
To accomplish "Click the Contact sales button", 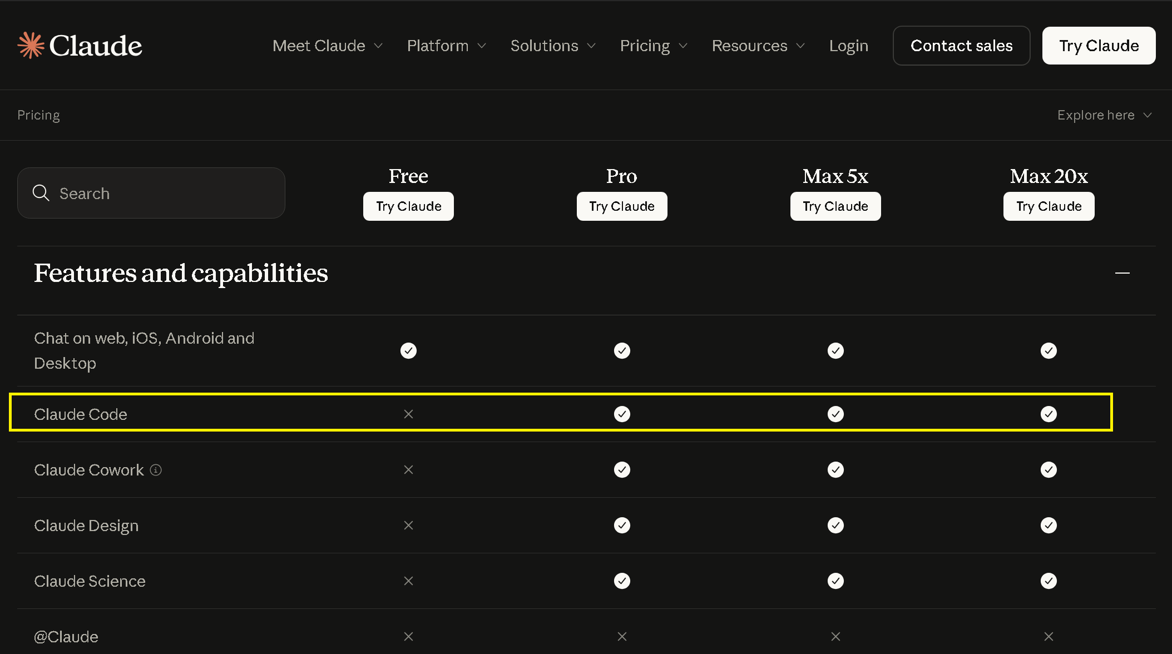I will (x=961, y=46).
